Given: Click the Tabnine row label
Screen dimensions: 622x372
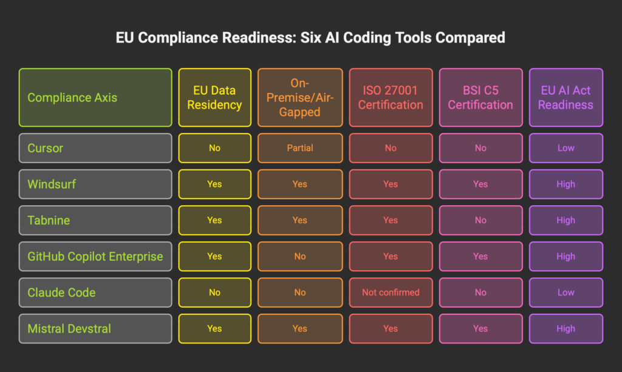Looking at the screenshot, I should (95, 220).
